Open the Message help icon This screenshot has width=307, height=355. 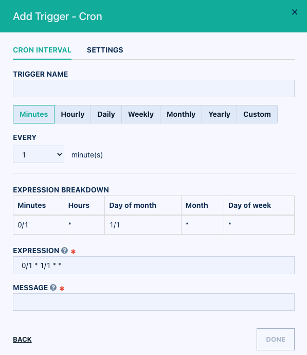pos(53,287)
